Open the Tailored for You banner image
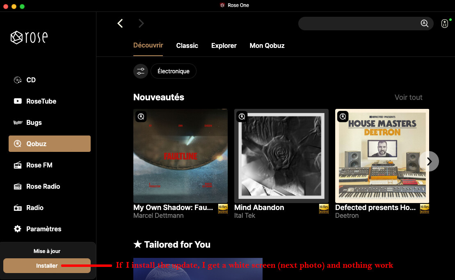 198,269
